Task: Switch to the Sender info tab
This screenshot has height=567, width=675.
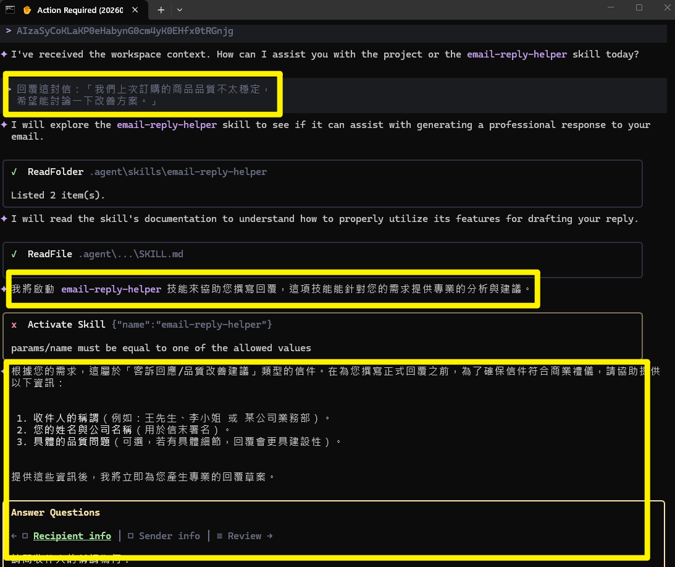Action: tap(169, 536)
